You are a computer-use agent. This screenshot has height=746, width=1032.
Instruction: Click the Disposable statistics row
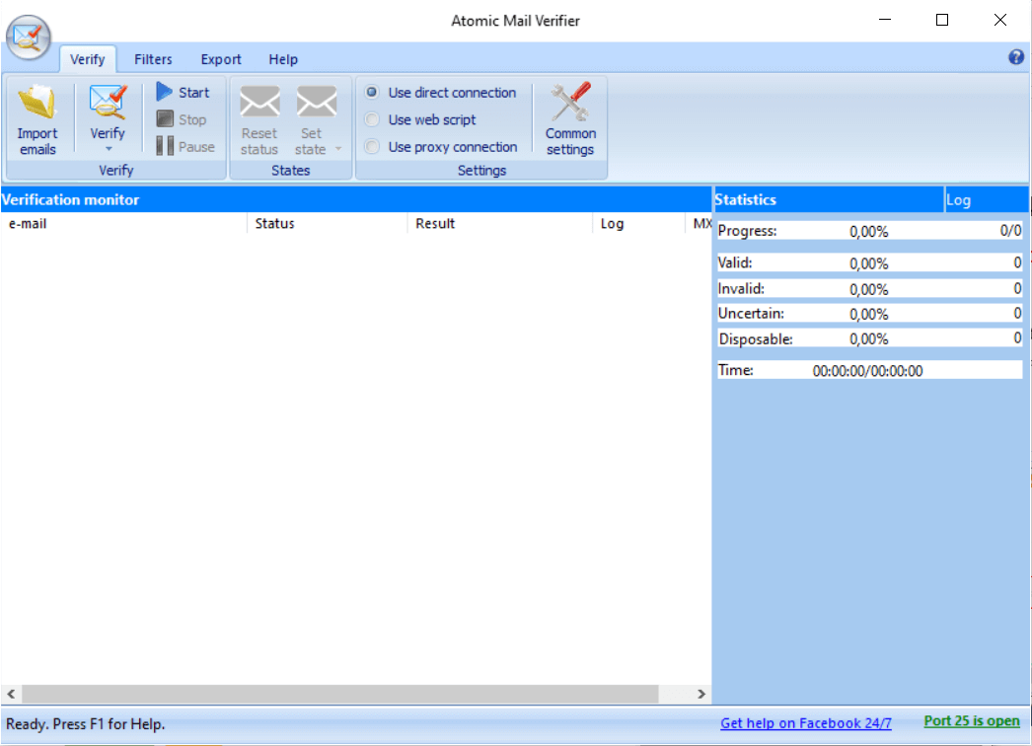(x=869, y=338)
